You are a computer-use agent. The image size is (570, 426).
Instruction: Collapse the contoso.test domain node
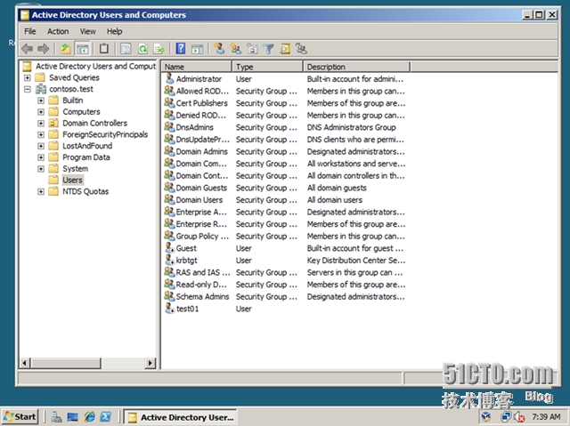point(28,89)
